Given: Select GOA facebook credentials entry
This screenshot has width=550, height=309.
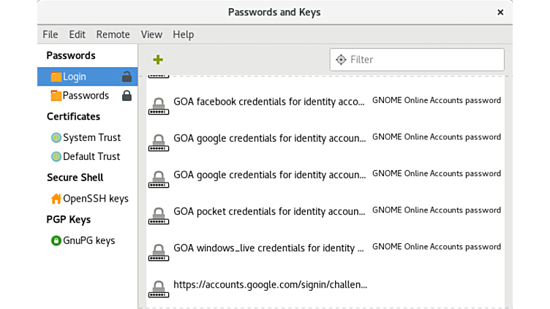Looking at the screenshot, I should (268, 102).
